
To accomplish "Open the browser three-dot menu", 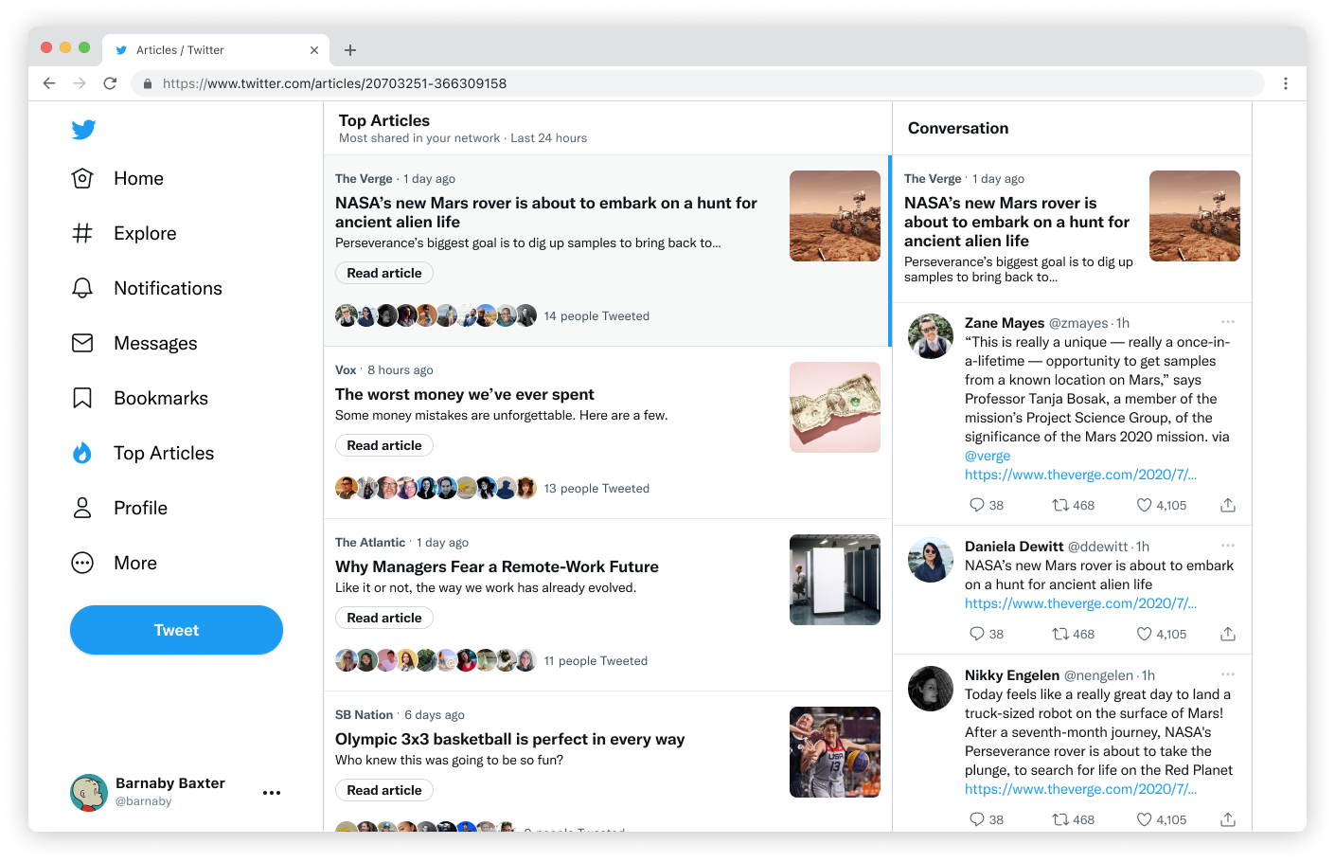I will click(x=1286, y=83).
